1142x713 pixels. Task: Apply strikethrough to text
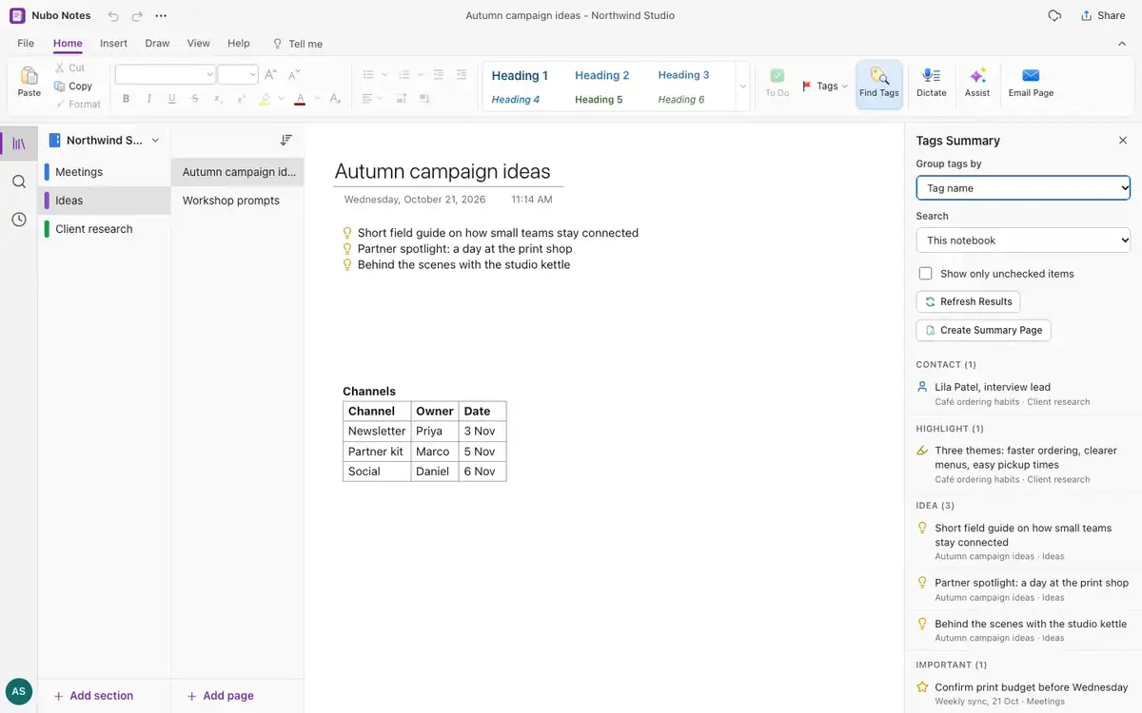(x=195, y=99)
